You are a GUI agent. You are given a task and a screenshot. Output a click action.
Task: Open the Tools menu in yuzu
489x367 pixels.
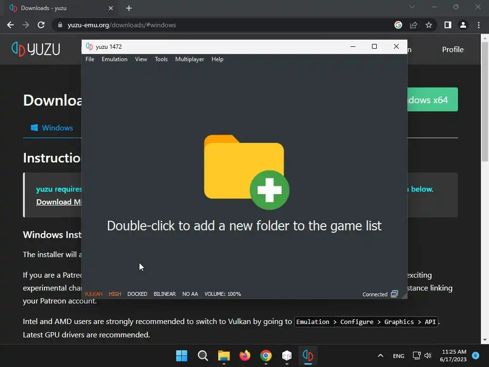click(x=161, y=59)
